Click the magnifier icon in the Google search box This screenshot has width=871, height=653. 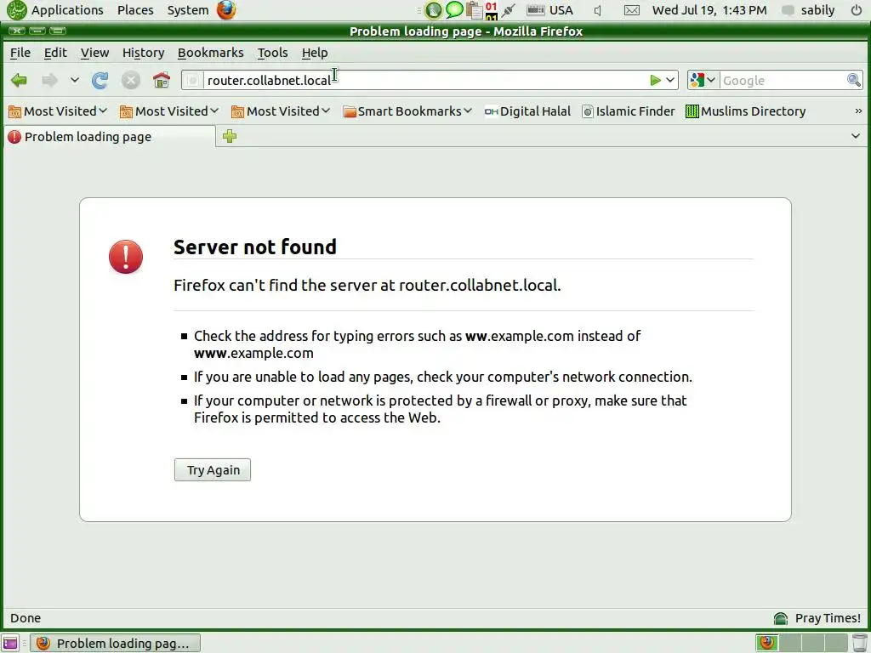[853, 81]
